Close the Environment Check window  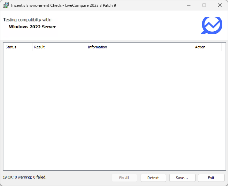pos(220,5)
